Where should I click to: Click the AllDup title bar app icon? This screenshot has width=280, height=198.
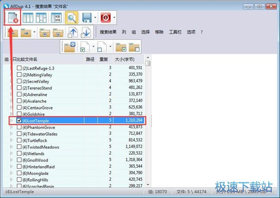tap(6, 6)
